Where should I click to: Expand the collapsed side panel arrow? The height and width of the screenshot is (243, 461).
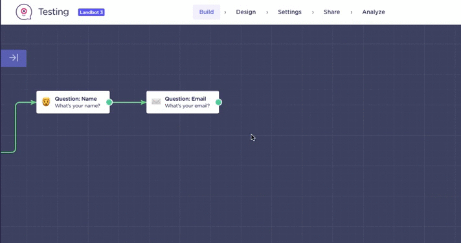[14, 58]
